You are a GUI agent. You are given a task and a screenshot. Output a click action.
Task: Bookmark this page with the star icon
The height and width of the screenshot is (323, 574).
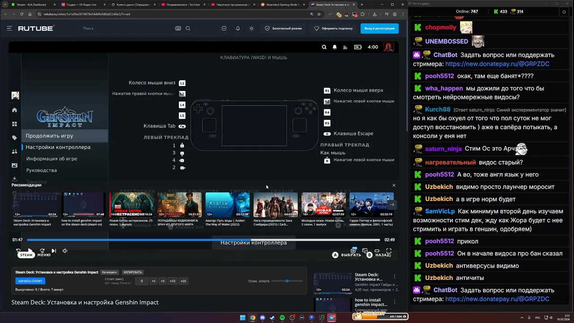[x=320, y=14]
